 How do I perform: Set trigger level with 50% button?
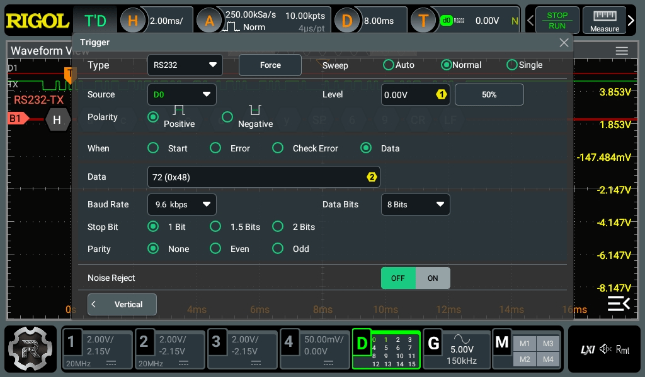(x=489, y=94)
